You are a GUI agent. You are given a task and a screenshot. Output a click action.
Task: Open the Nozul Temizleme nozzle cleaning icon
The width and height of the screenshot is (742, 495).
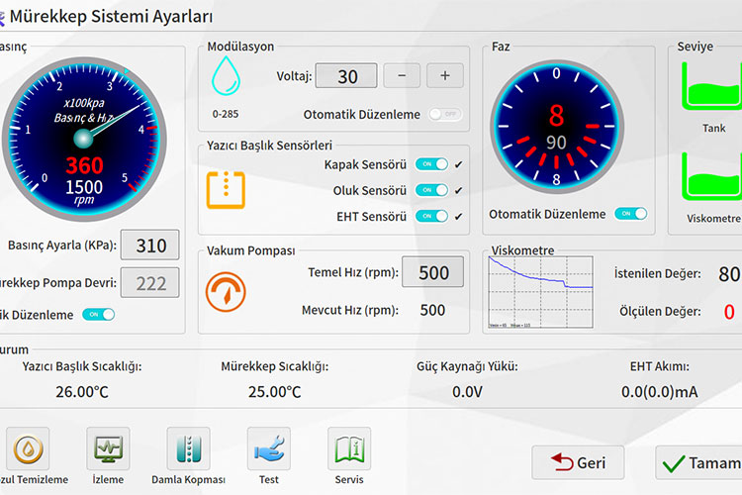28,448
